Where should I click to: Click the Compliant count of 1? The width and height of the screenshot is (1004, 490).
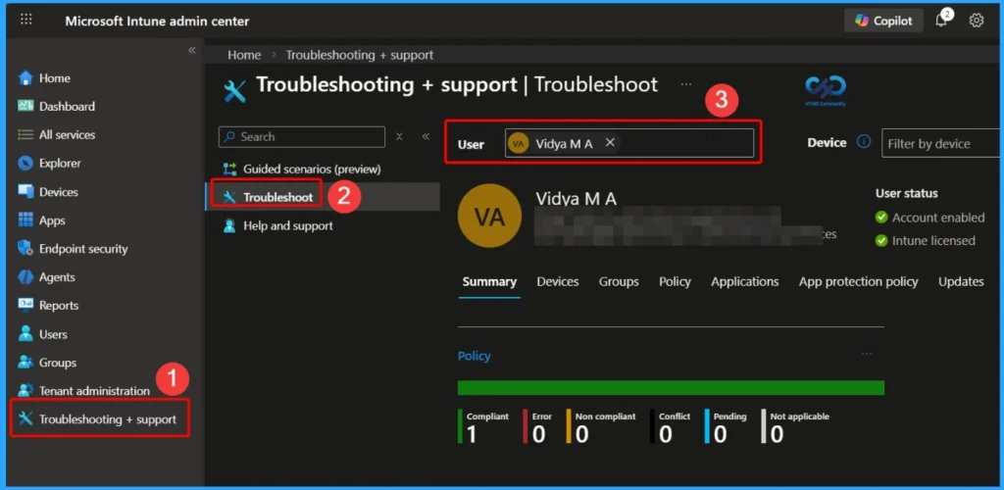472,435
